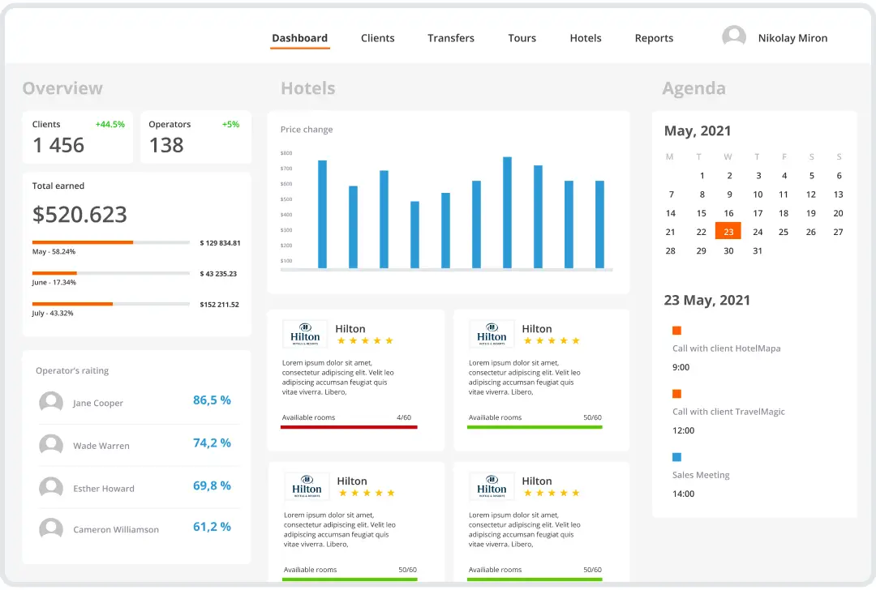The height and width of the screenshot is (590, 876).
Task: Switch to the Clients tab
Action: (x=377, y=38)
